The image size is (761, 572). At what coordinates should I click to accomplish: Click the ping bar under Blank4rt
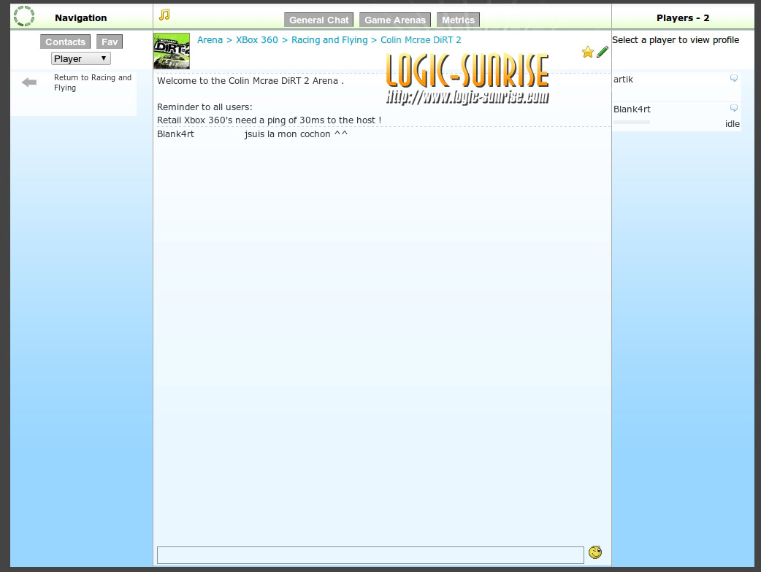coord(632,122)
